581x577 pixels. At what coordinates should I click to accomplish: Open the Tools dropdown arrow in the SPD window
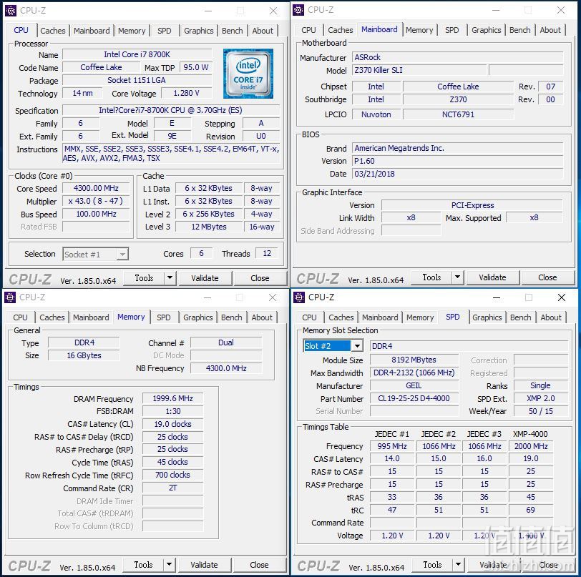click(459, 564)
